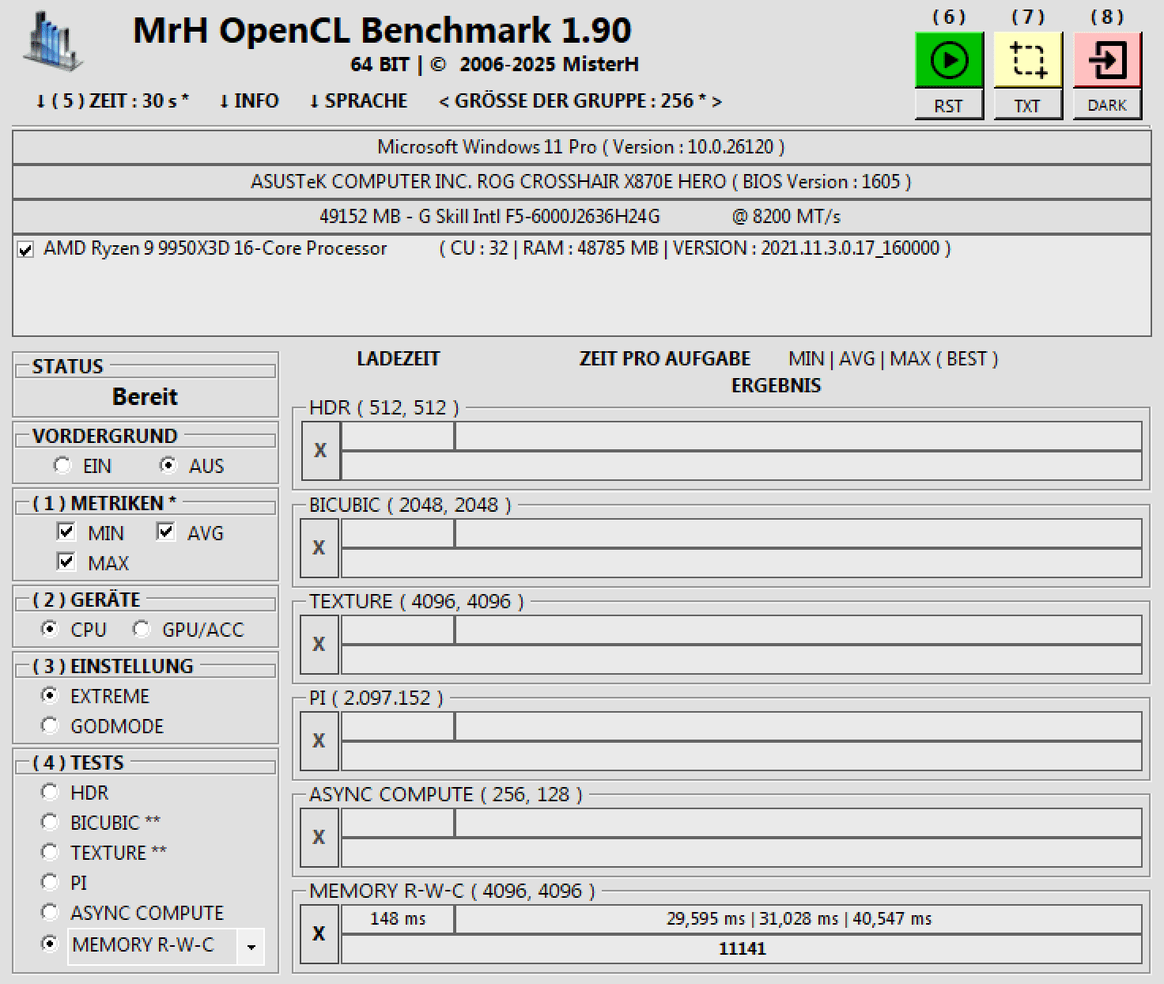This screenshot has width=1164, height=984.
Task: Toggle the MAX metric checkbox
Action: [66, 562]
